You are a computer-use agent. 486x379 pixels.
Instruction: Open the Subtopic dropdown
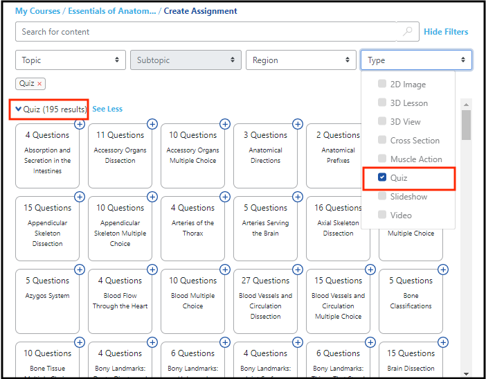click(186, 60)
